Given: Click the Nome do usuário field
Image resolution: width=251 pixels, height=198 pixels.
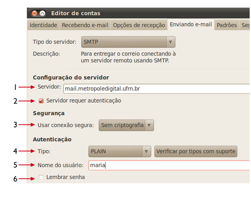Looking at the screenshot, I should pos(169,165).
